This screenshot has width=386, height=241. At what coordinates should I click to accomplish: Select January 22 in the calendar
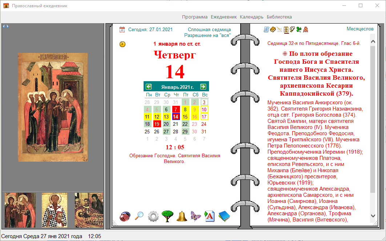[x=185, y=124]
